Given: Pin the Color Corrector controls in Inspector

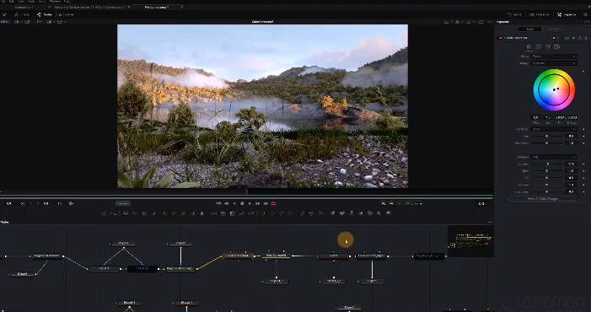Looking at the screenshot, I should [573, 38].
